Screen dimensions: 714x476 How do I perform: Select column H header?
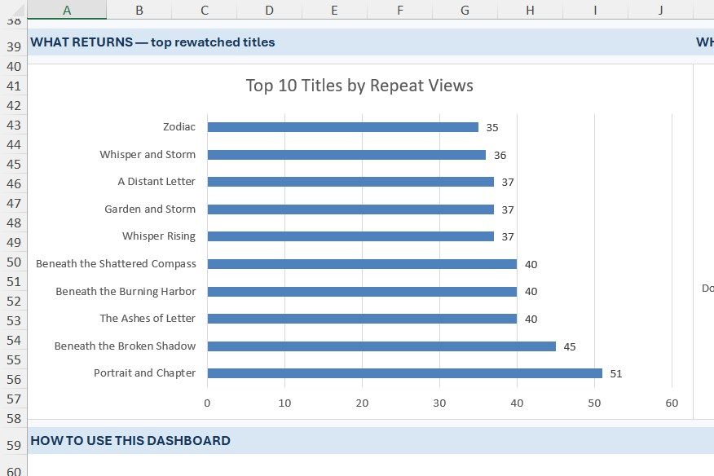[x=530, y=10]
